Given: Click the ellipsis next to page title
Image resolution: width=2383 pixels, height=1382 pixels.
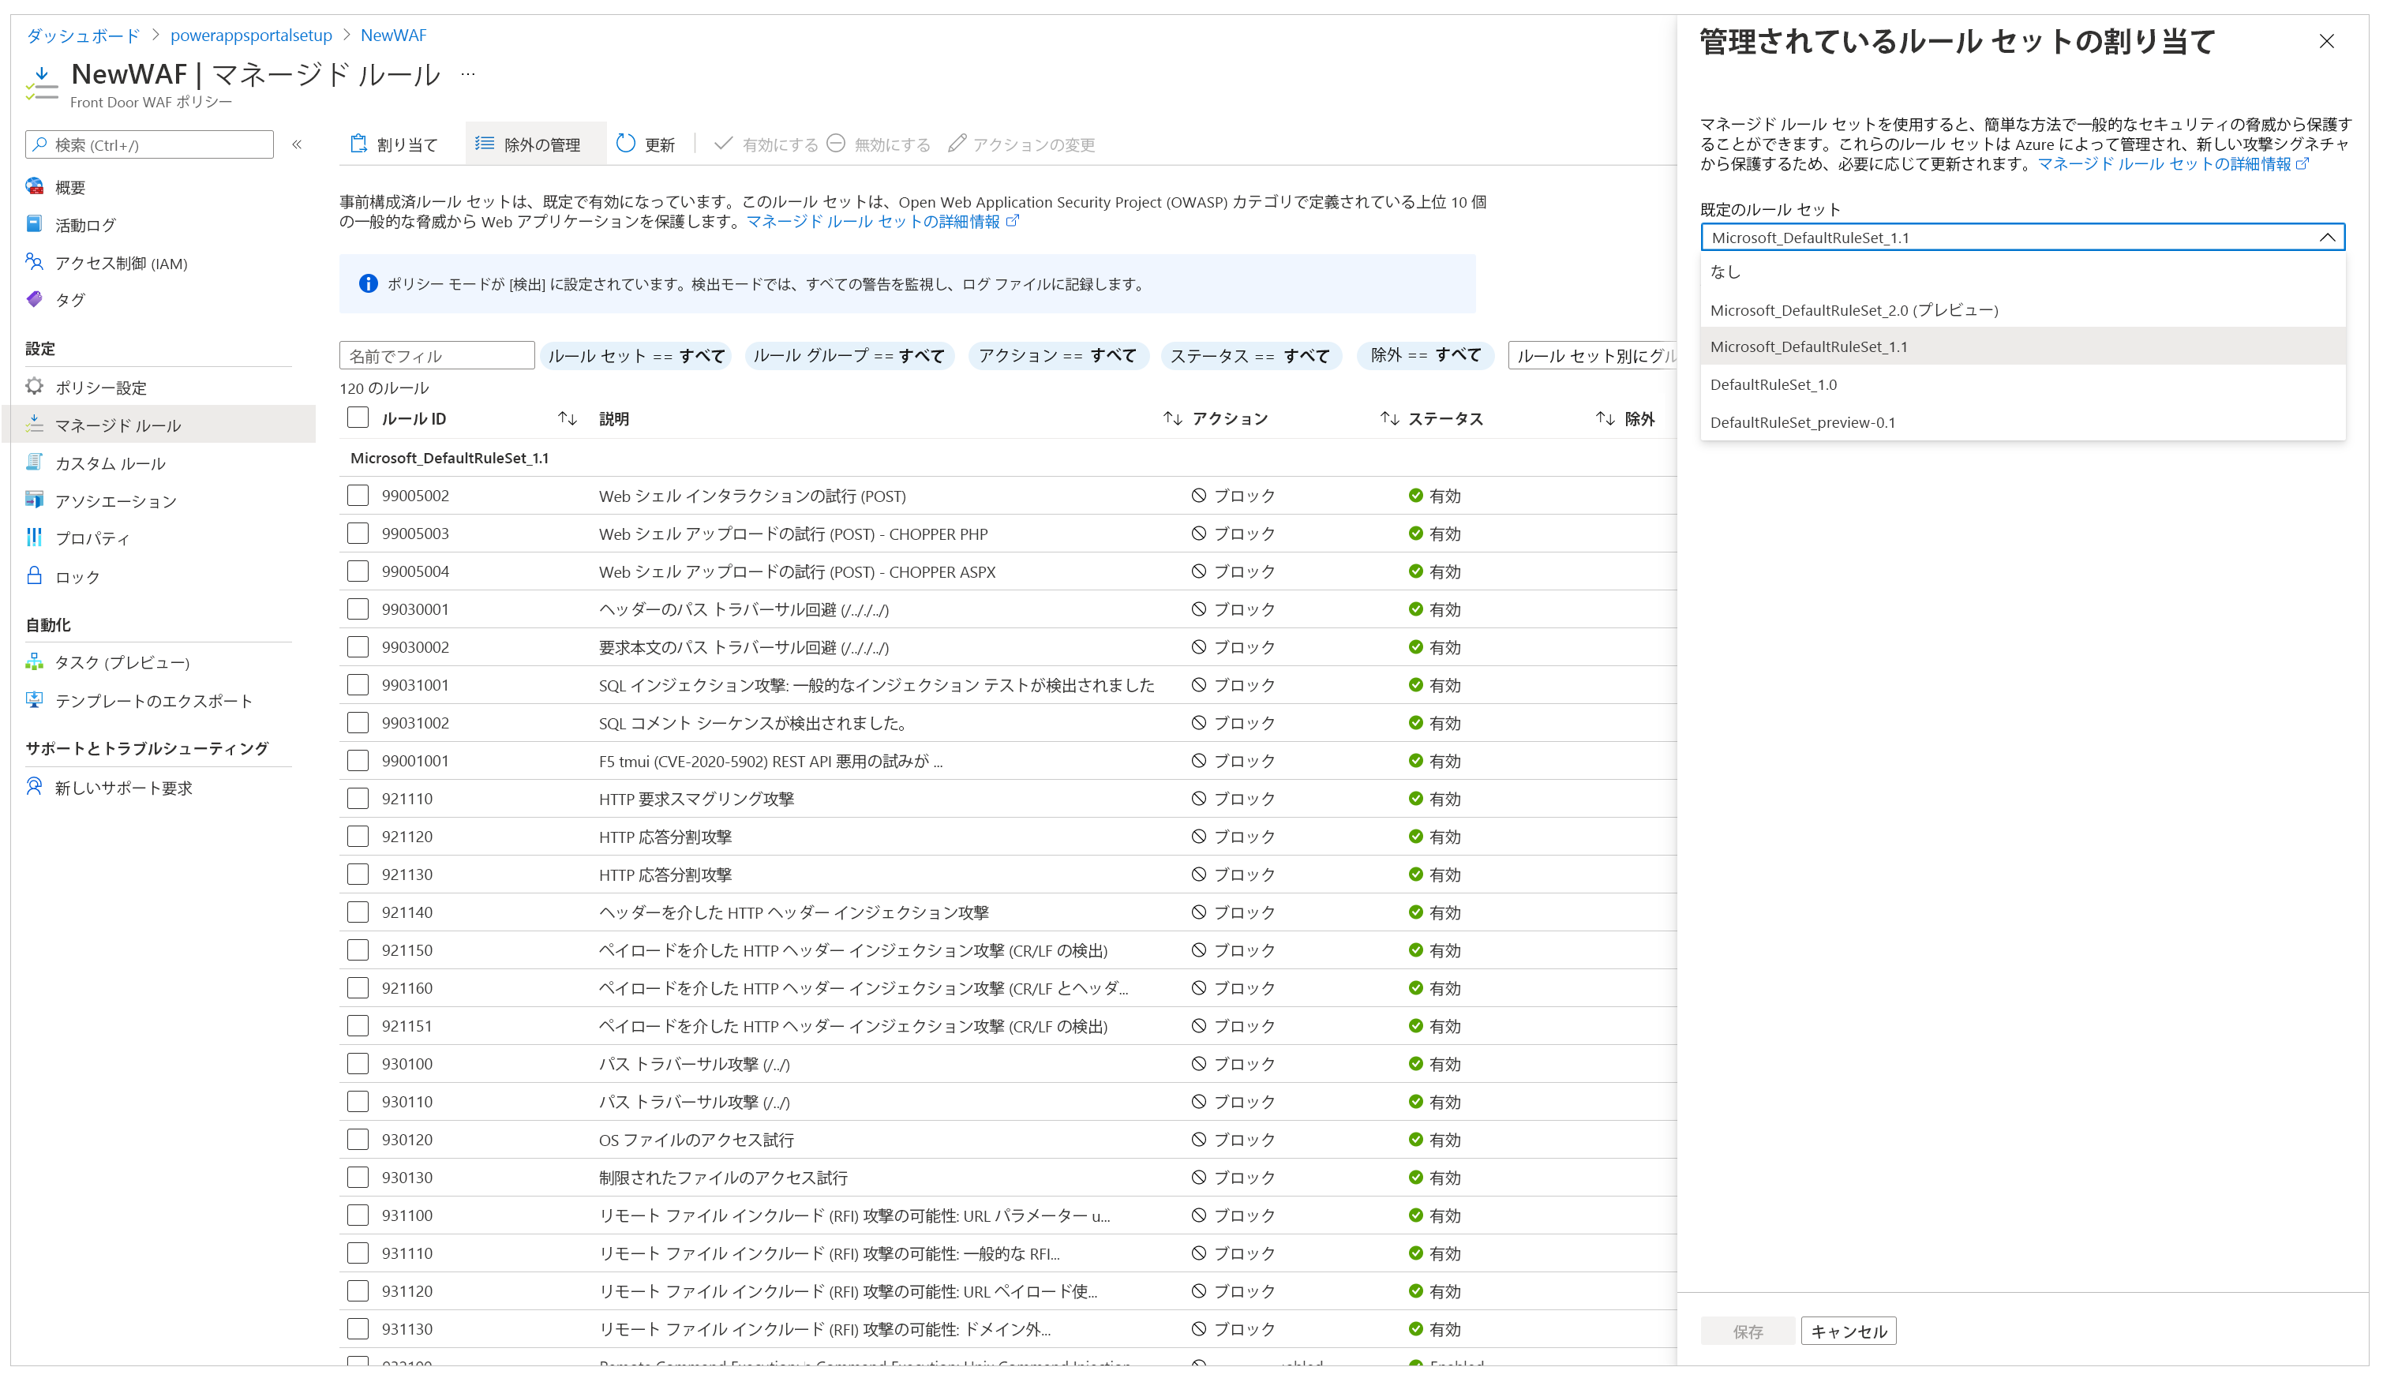Looking at the screenshot, I should tap(468, 73).
